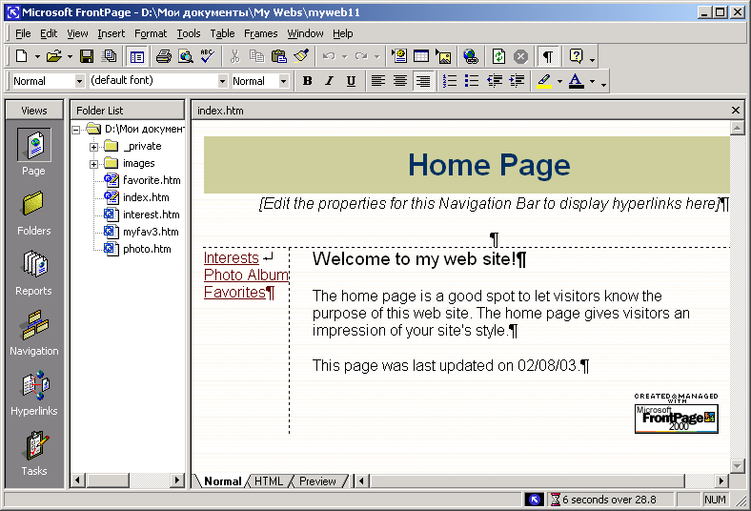Screen dimensions: 751x511
Task: Click the Publish Web icon
Action: point(110,56)
